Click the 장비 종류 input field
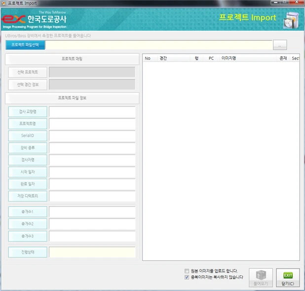305x291 pixels. 92,148
